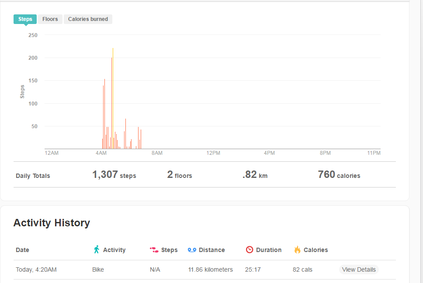Screen dimensions: 423x283
Task: Click the 2 floors daily total
Action: [x=179, y=175]
